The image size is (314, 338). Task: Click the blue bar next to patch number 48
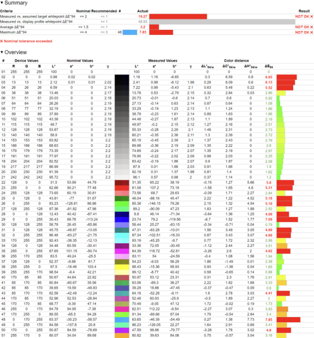(130, 32)
